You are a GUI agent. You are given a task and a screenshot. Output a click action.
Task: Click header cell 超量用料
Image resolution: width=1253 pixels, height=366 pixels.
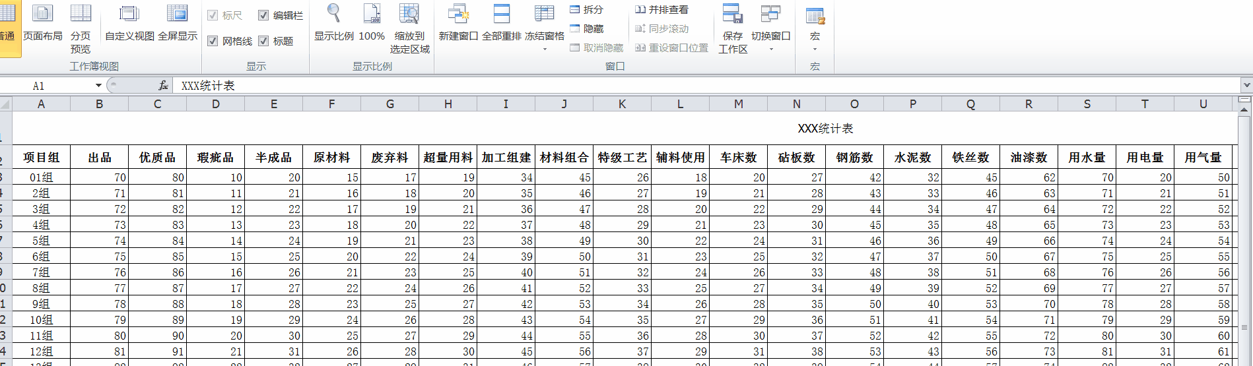click(x=448, y=158)
